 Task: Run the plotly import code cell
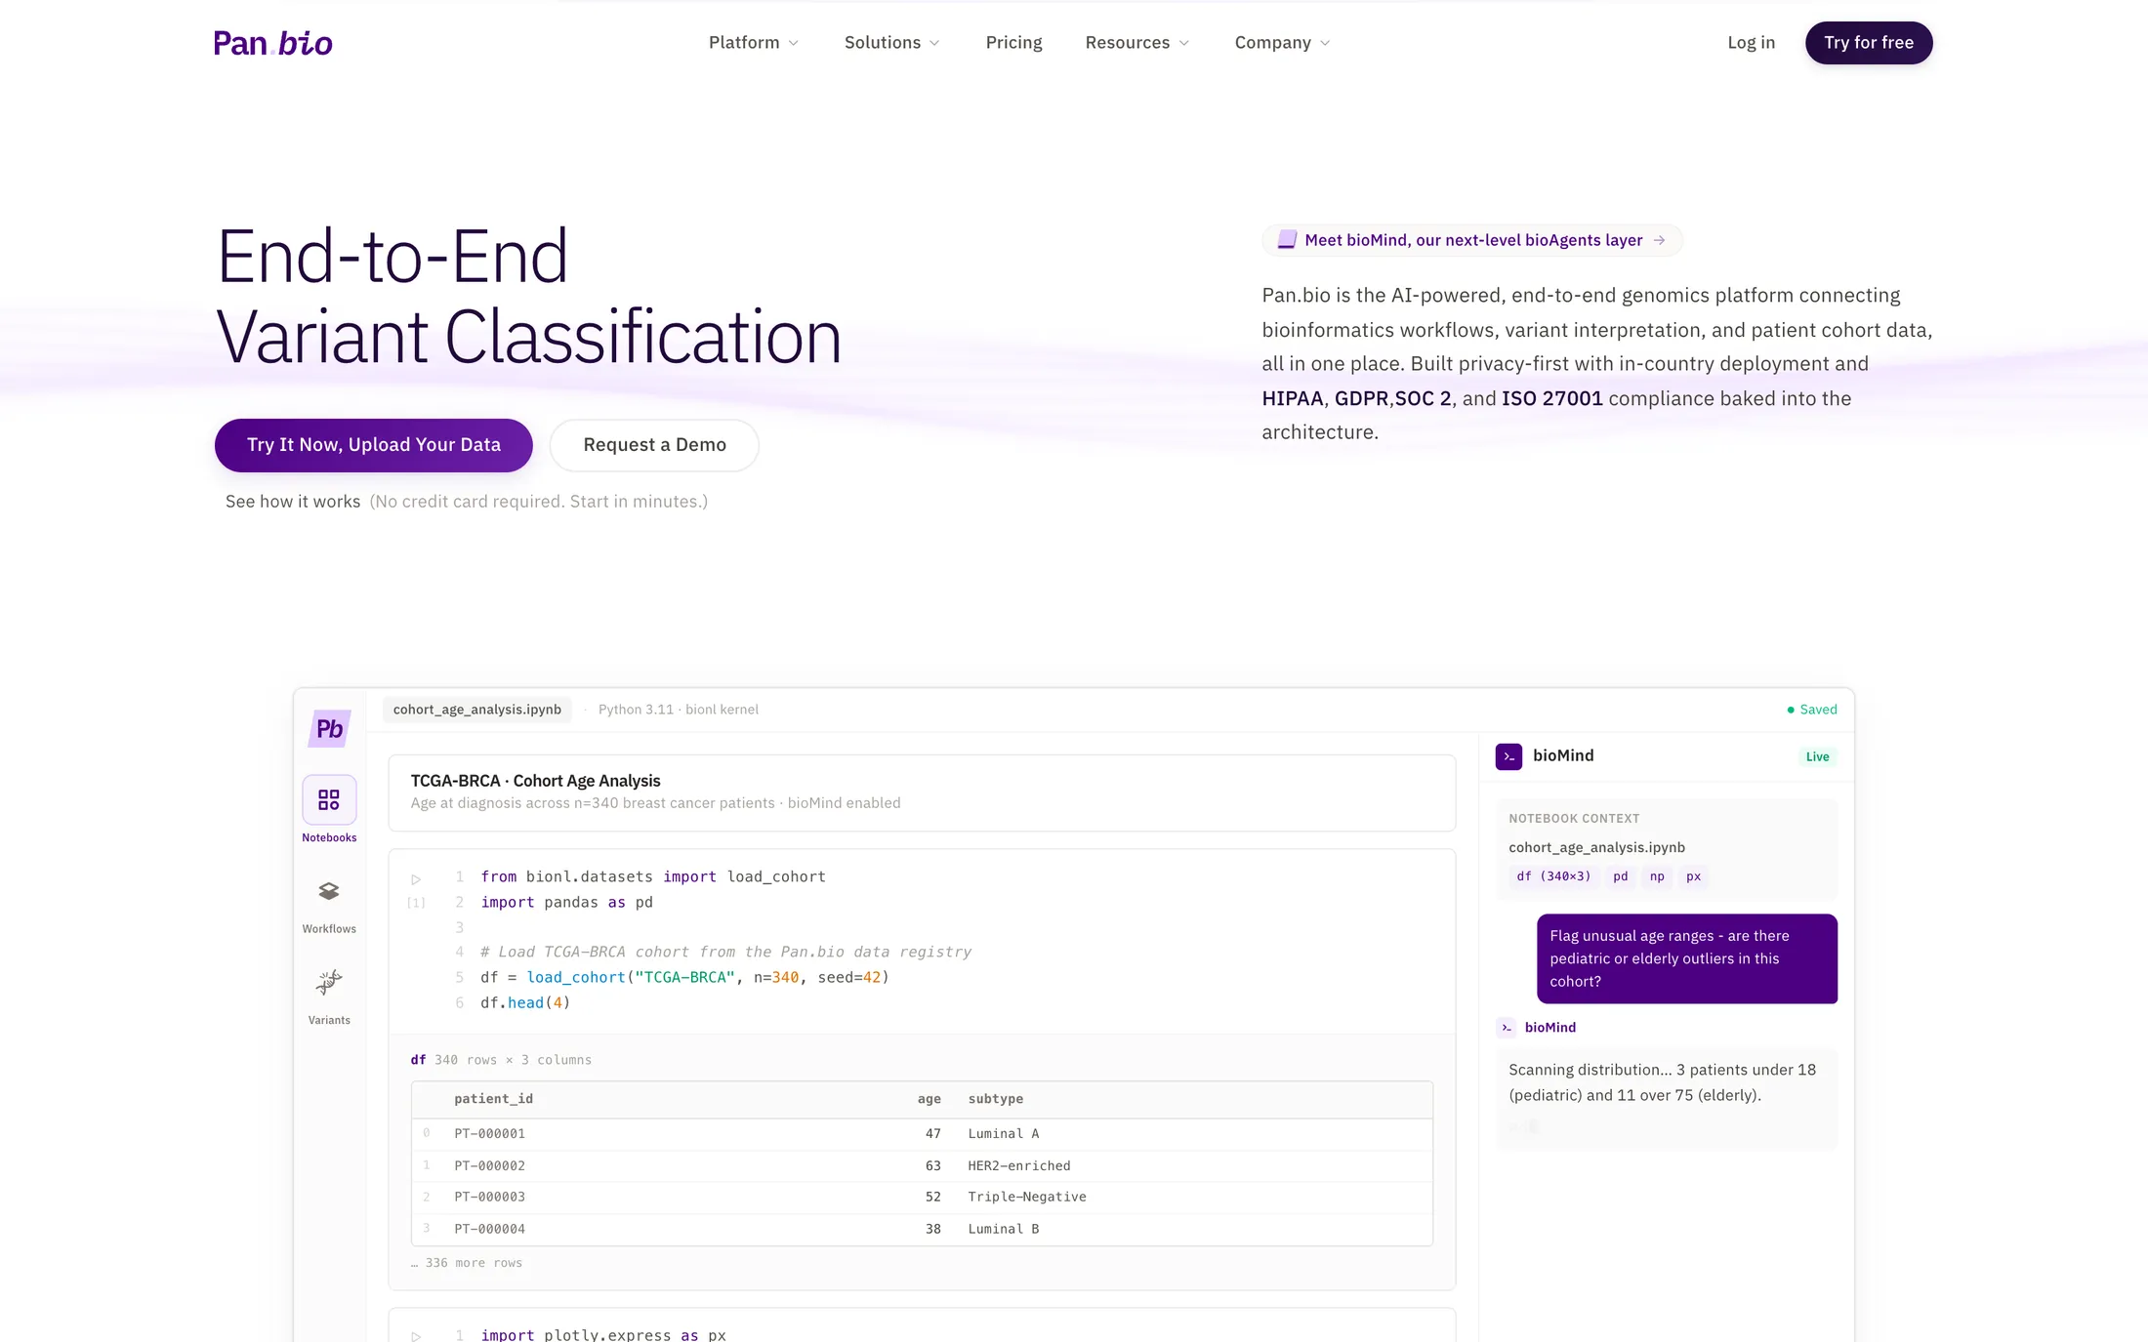tap(416, 1336)
